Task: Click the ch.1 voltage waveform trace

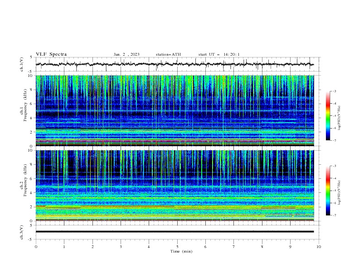Action: pos(175,64)
